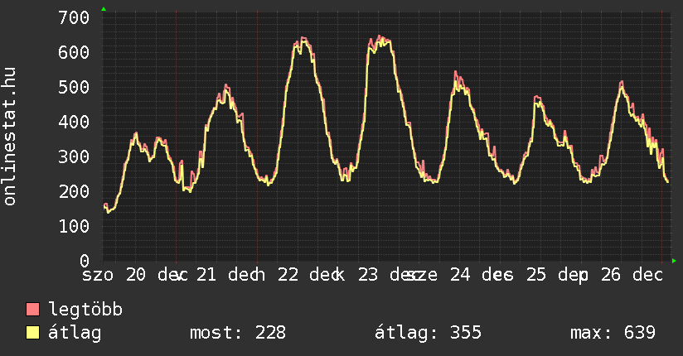Click the onlinestat.hu vertical axis title
Viewport: 683px width, 356px height.
pyautogui.click(x=11, y=137)
